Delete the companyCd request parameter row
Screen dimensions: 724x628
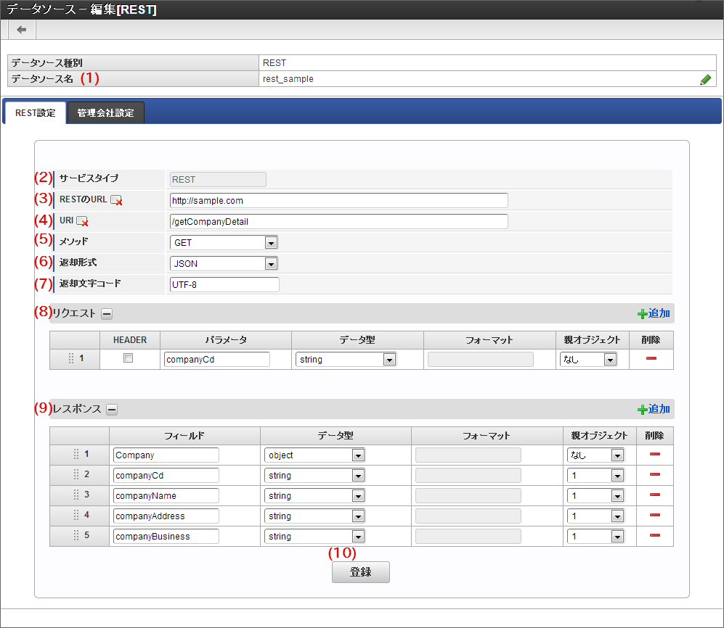point(651,359)
